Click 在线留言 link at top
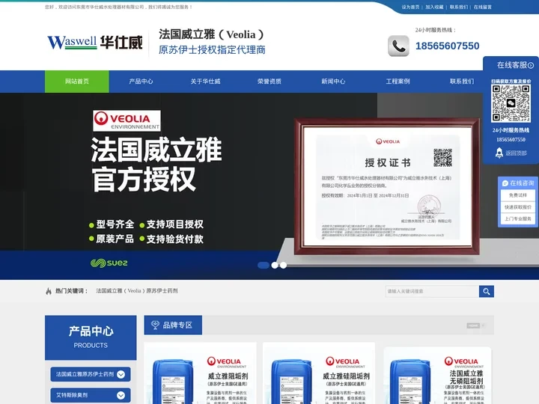The width and height of the screenshot is (539, 404). (483, 7)
